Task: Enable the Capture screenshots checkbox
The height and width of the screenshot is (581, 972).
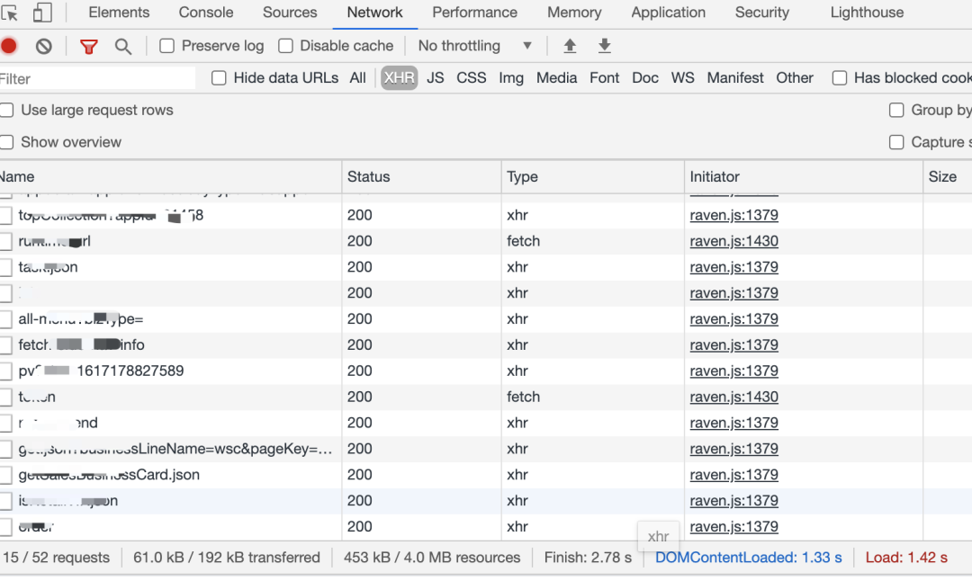Action: pos(896,142)
